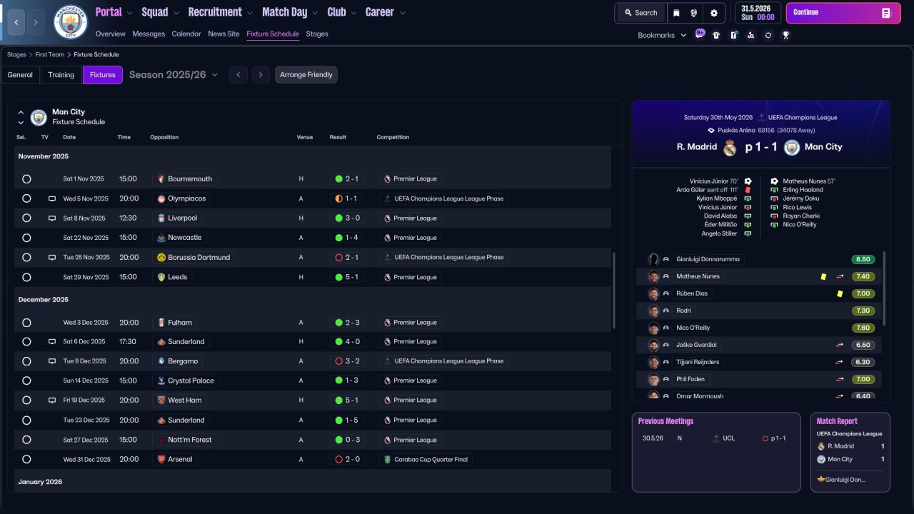Click the Search button
Screen dimensions: 914x514
641,13
